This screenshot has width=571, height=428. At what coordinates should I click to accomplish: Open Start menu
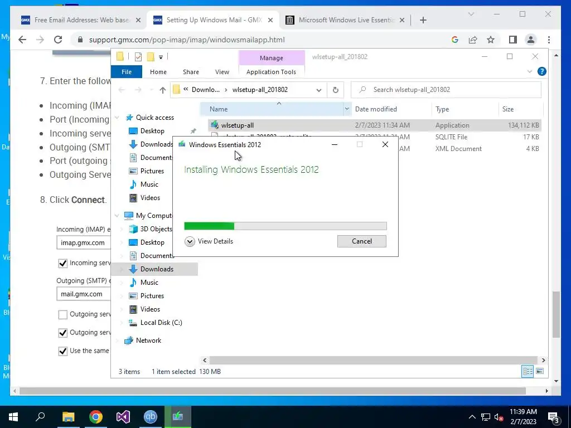[x=13, y=417]
